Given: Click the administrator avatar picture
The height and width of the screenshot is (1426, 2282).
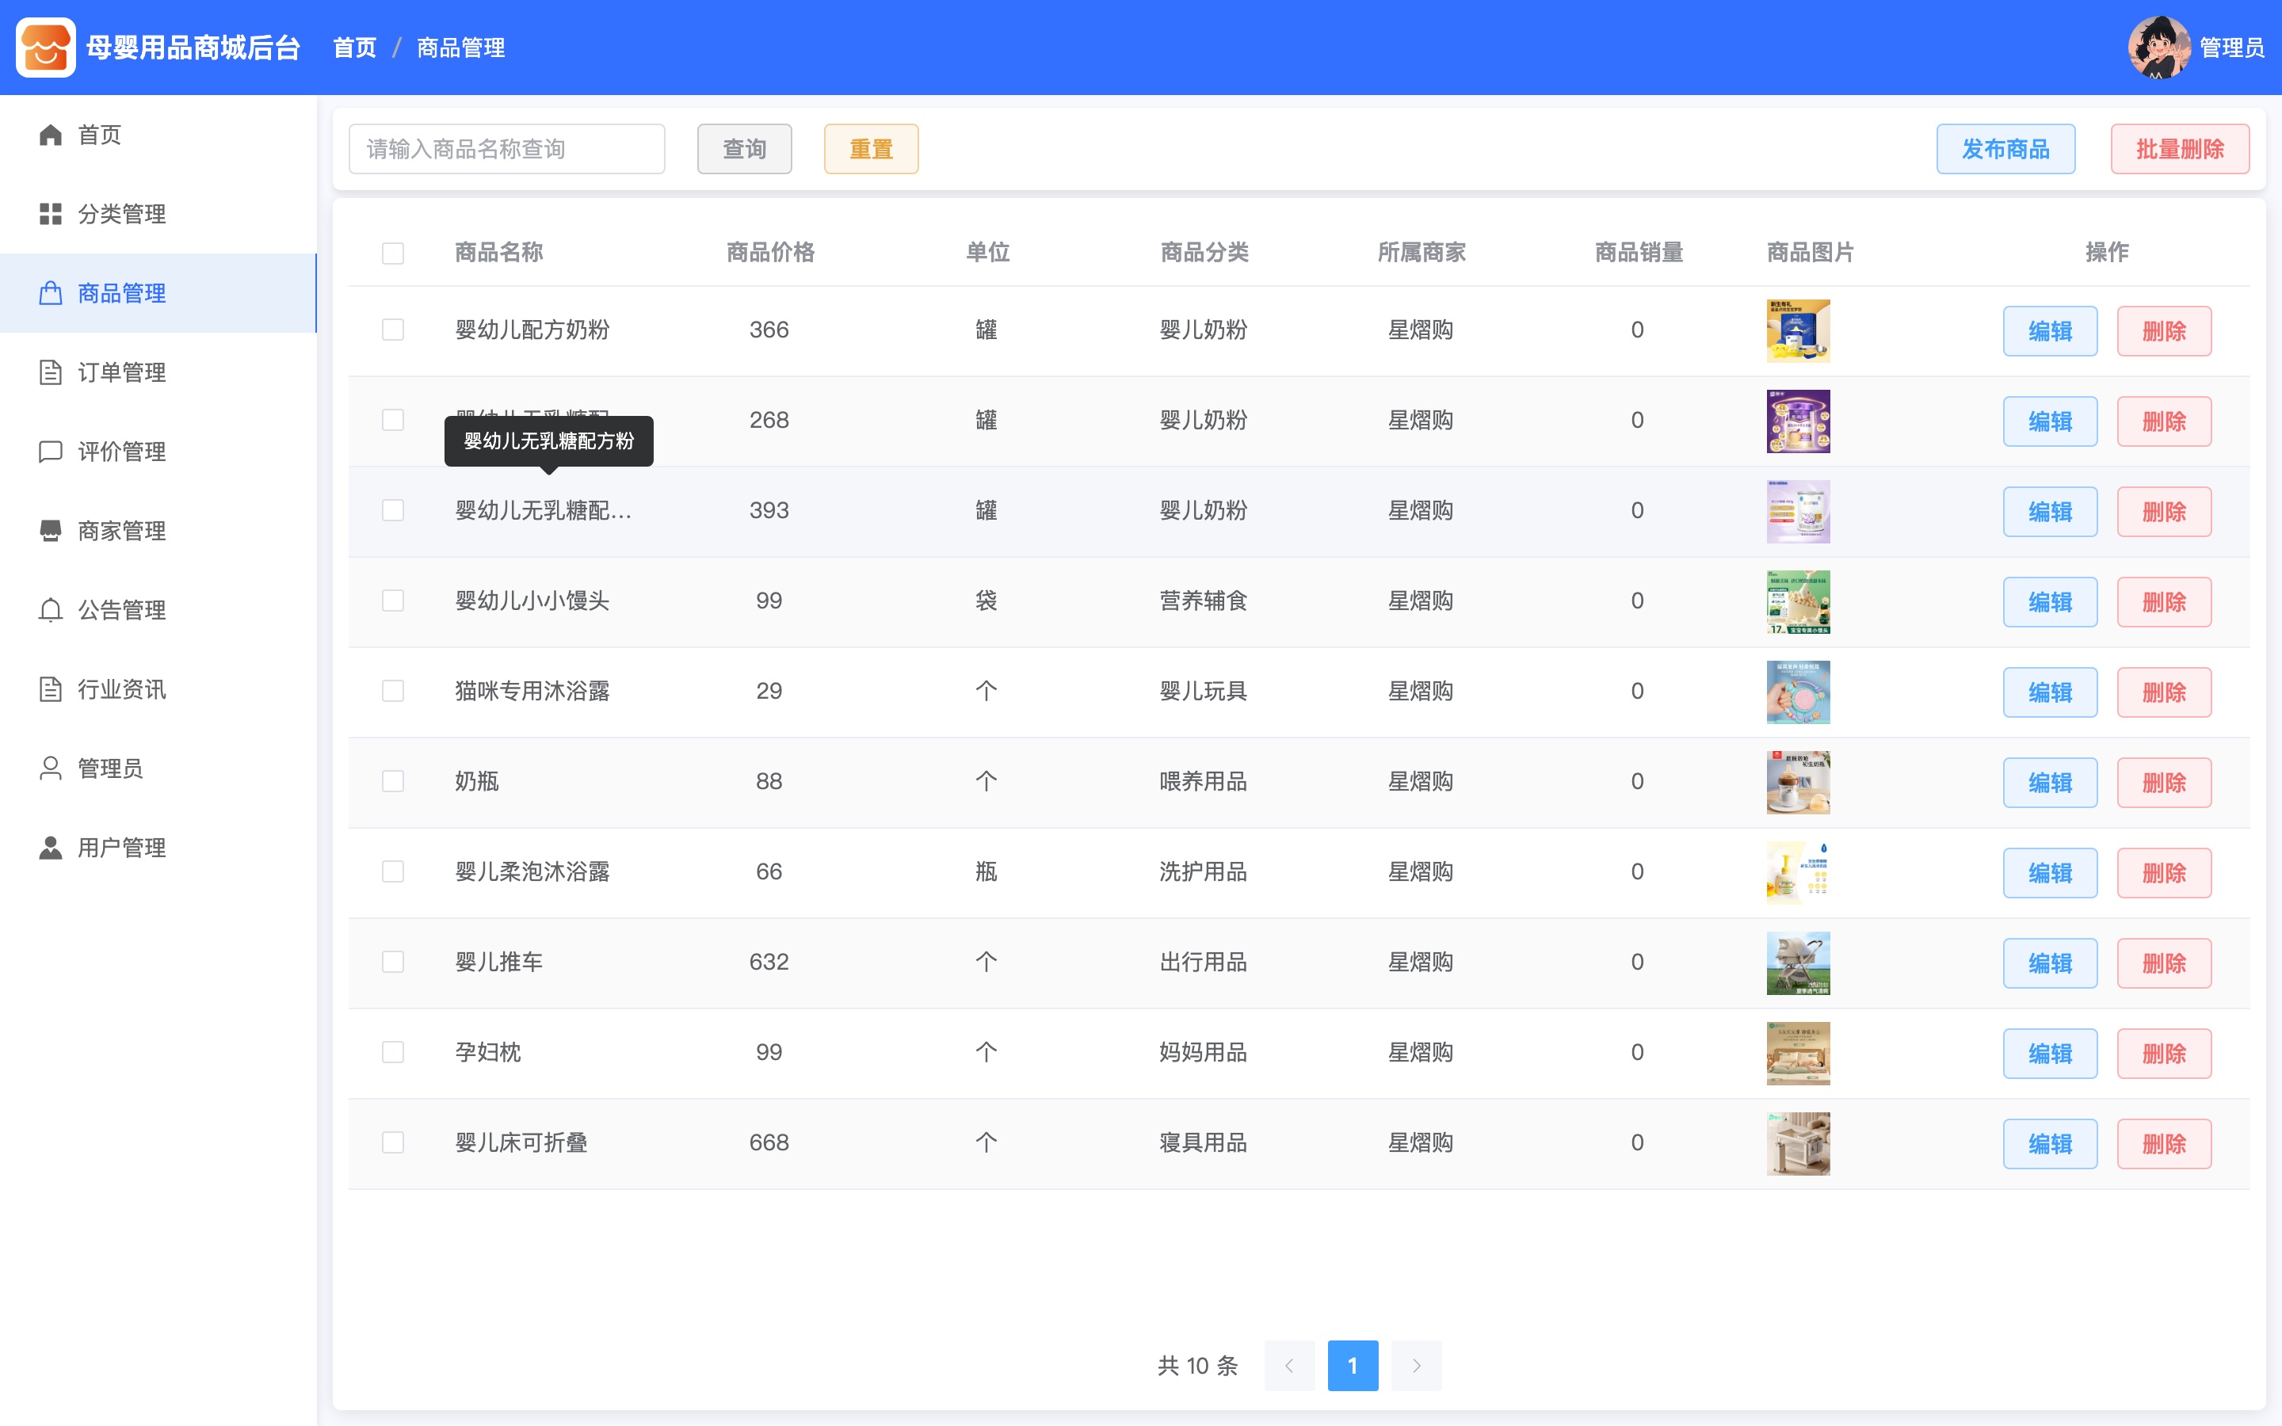Looking at the screenshot, I should [2158, 48].
